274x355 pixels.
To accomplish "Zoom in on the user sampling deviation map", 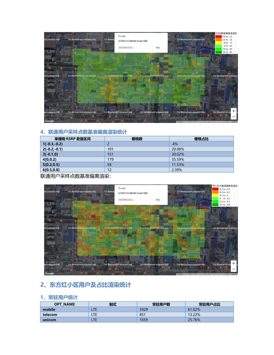I will pos(234,263).
